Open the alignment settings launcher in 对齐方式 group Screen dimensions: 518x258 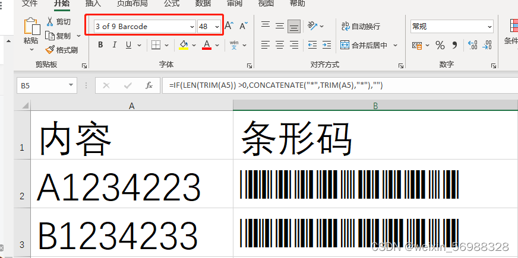[401, 66]
